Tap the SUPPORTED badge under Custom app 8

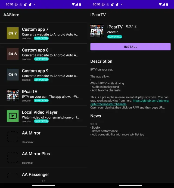coord(41,59)
